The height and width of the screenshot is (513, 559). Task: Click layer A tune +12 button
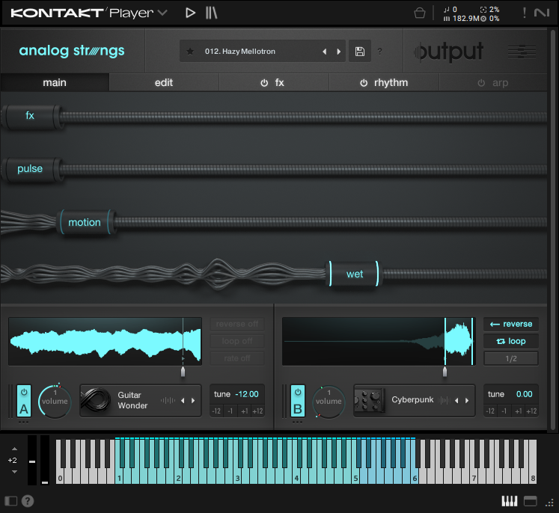[x=257, y=411]
